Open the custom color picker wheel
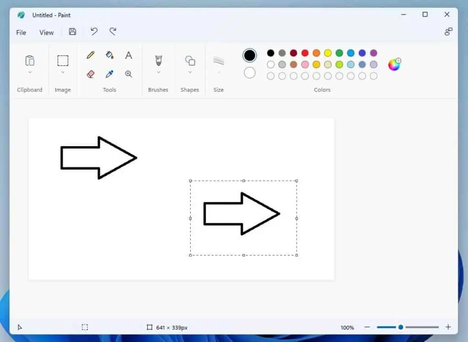The height and width of the screenshot is (342, 468). 394,65
